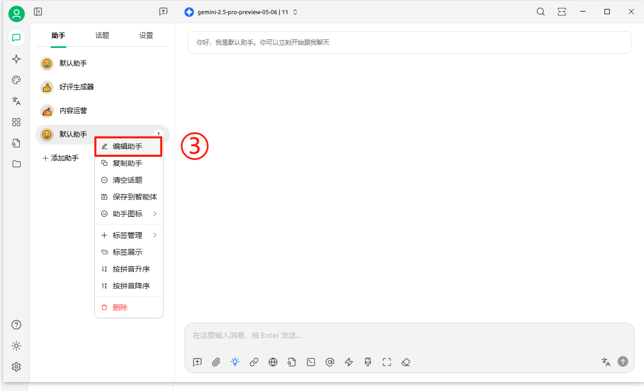Screen dimensions: 644x391
Task: Open the mini apps grid icon
Action: pos(16,122)
